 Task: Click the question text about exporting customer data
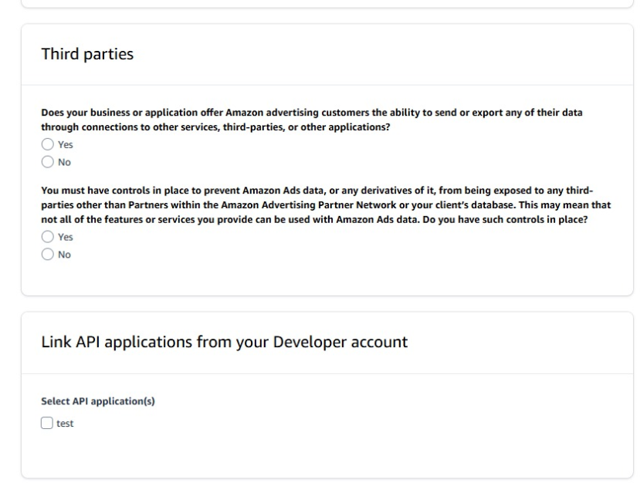[311, 120]
